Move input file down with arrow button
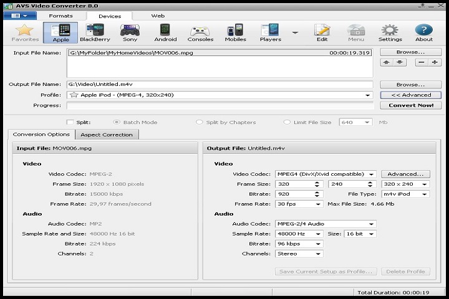 (400, 62)
